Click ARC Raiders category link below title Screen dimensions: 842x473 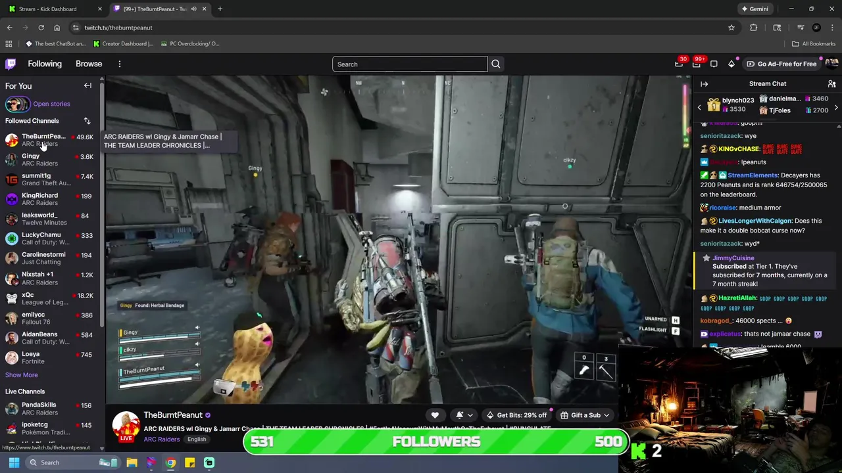[x=161, y=439]
